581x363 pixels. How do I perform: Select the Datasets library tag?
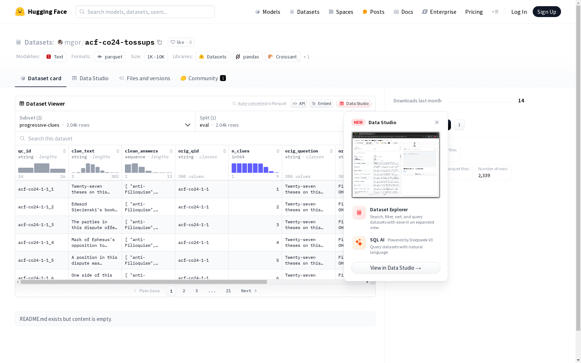213,57
